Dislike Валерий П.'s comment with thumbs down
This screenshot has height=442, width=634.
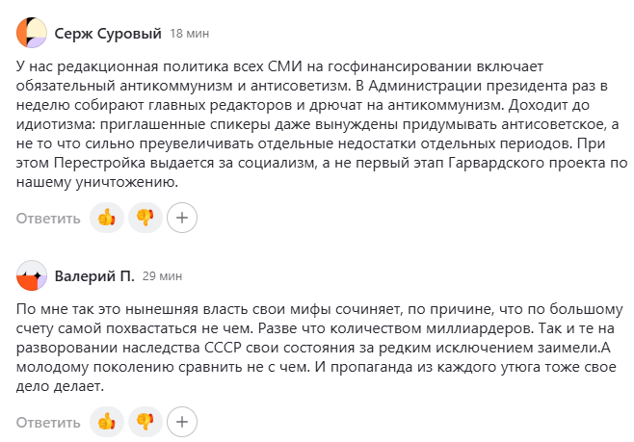pos(145,422)
